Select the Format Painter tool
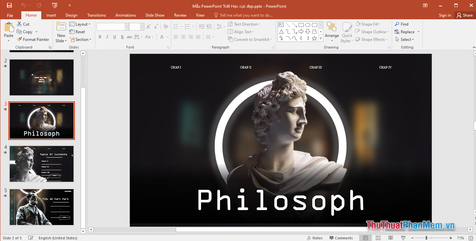The height and width of the screenshot is (241, 476). click(33, 39)
